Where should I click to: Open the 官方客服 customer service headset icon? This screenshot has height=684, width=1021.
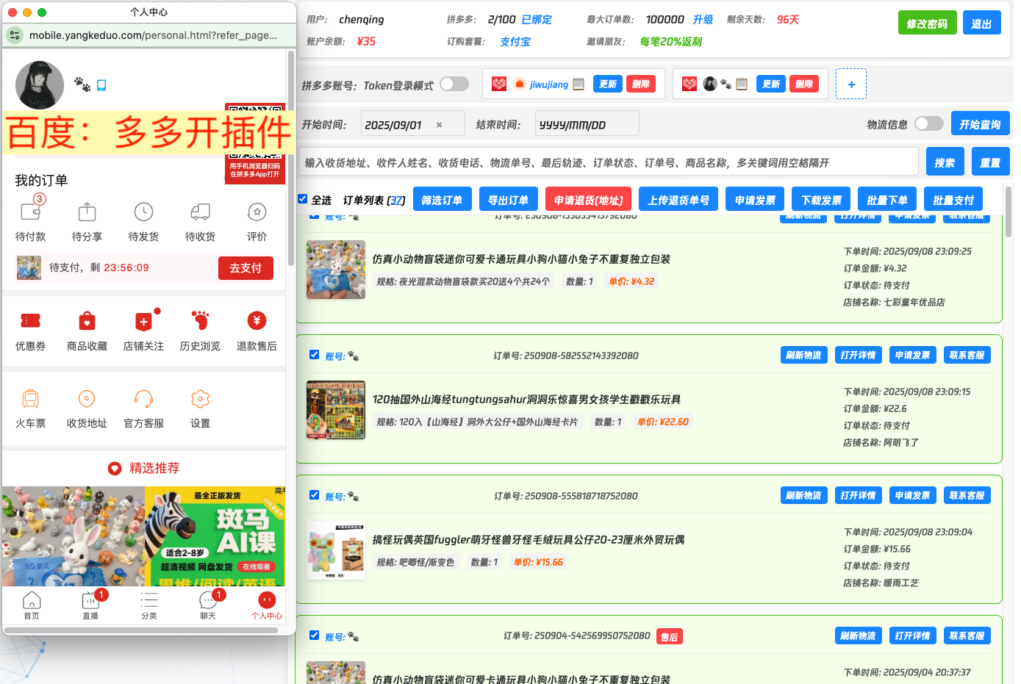(x=143, y=400)
